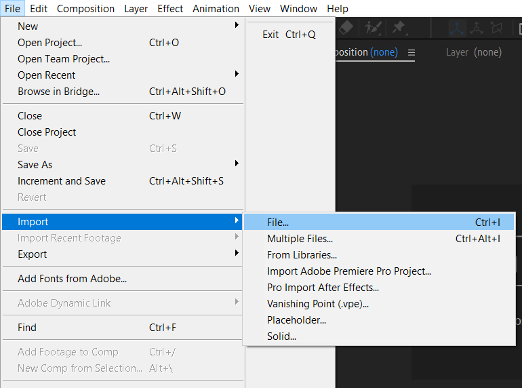Select Solid… from Import submenu
This screenshot has height=388, width=522.
click(x=281, y=336)
